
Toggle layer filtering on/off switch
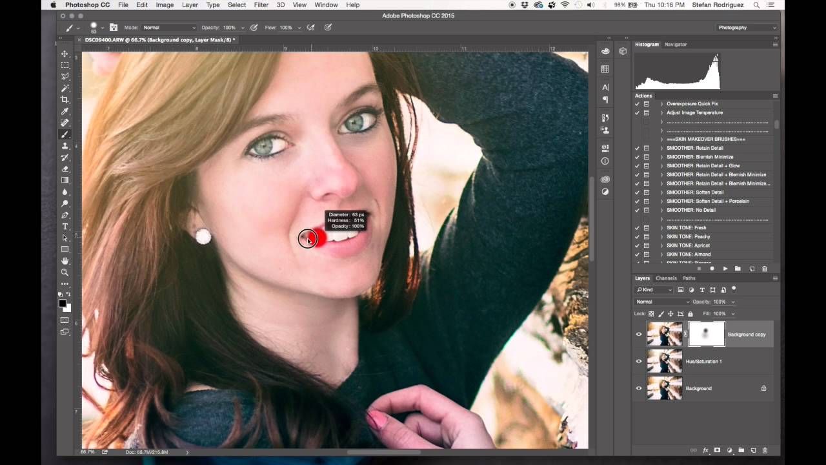tap(734, 289)
